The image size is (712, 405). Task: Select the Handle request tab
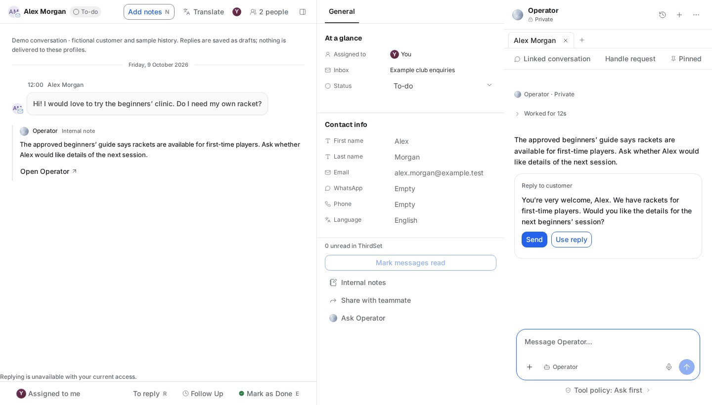[630, 59]
